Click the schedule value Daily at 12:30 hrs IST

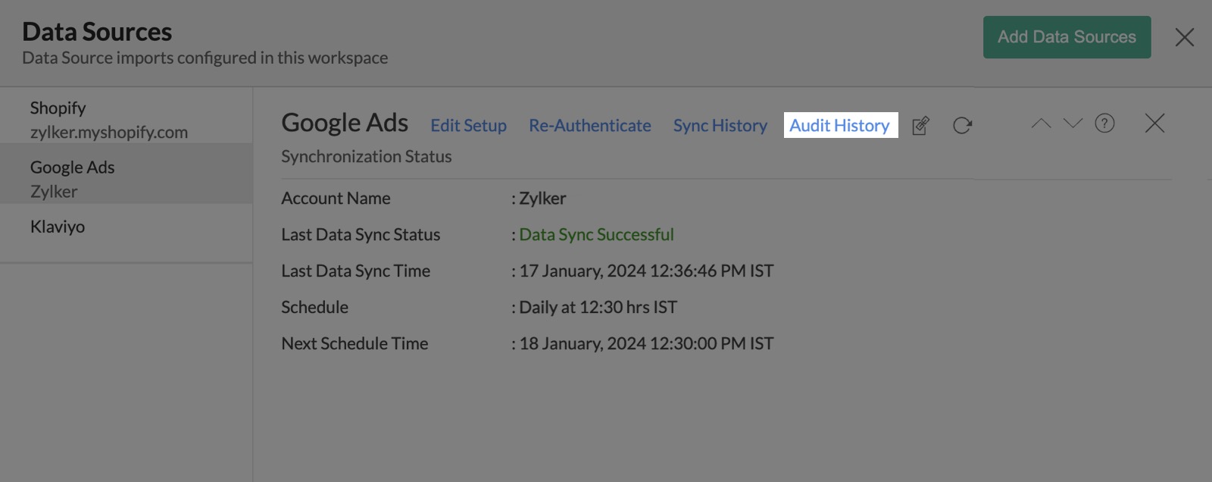[598, 308]
